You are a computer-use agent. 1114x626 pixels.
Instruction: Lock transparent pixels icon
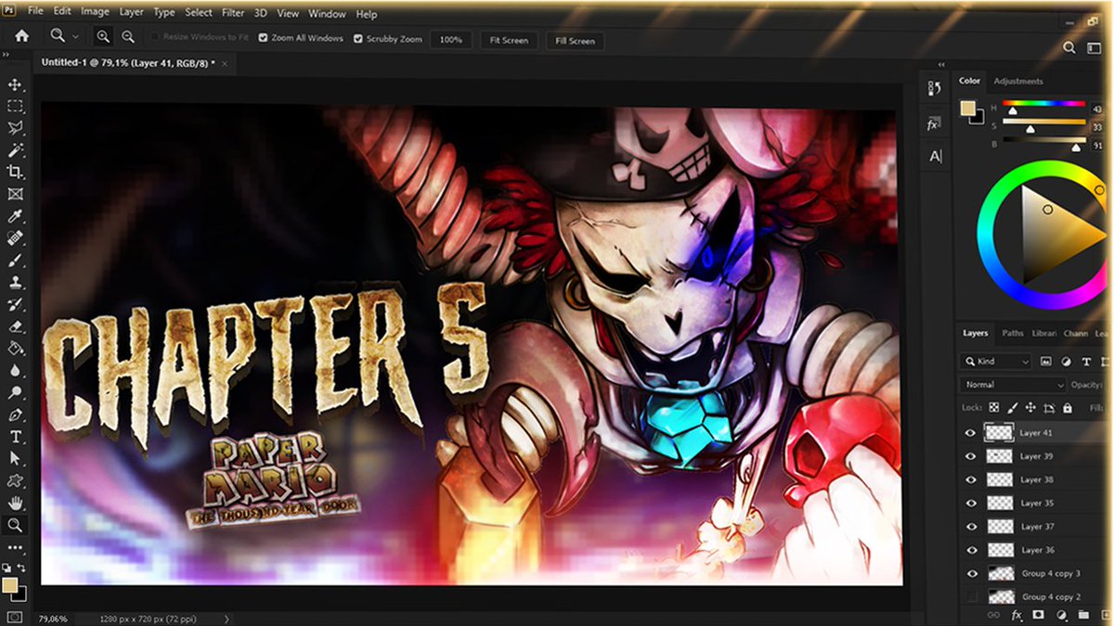pyautogui.click(x=993, y=407)
